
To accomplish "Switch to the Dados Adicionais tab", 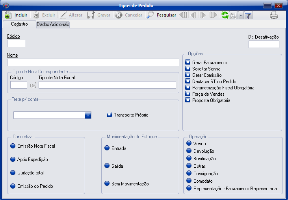I will coord(53,24).
